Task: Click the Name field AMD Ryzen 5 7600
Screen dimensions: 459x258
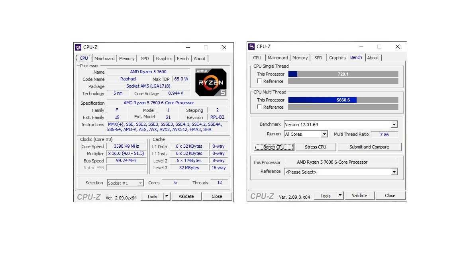Action: (x=148, y=72)
